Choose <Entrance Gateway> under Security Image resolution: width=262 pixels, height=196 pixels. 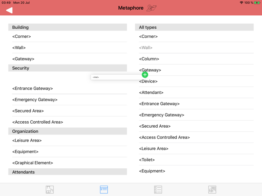(x=69, y=88)
